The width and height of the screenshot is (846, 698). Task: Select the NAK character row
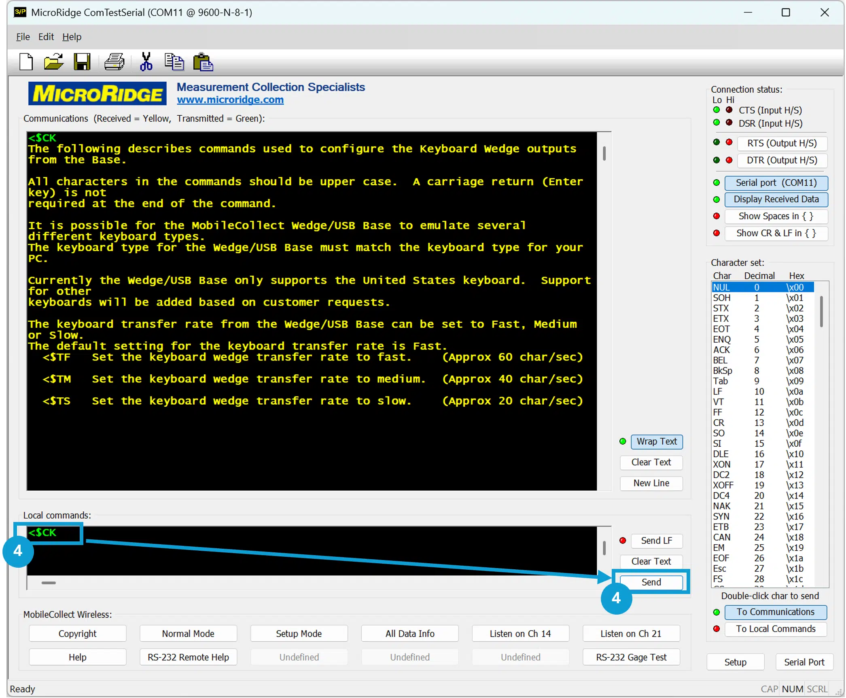click(763, 506)
